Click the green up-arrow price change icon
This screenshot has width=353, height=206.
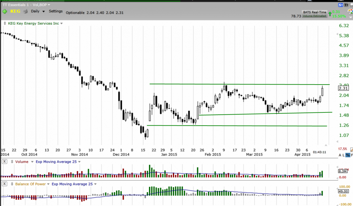coord(330,14)
